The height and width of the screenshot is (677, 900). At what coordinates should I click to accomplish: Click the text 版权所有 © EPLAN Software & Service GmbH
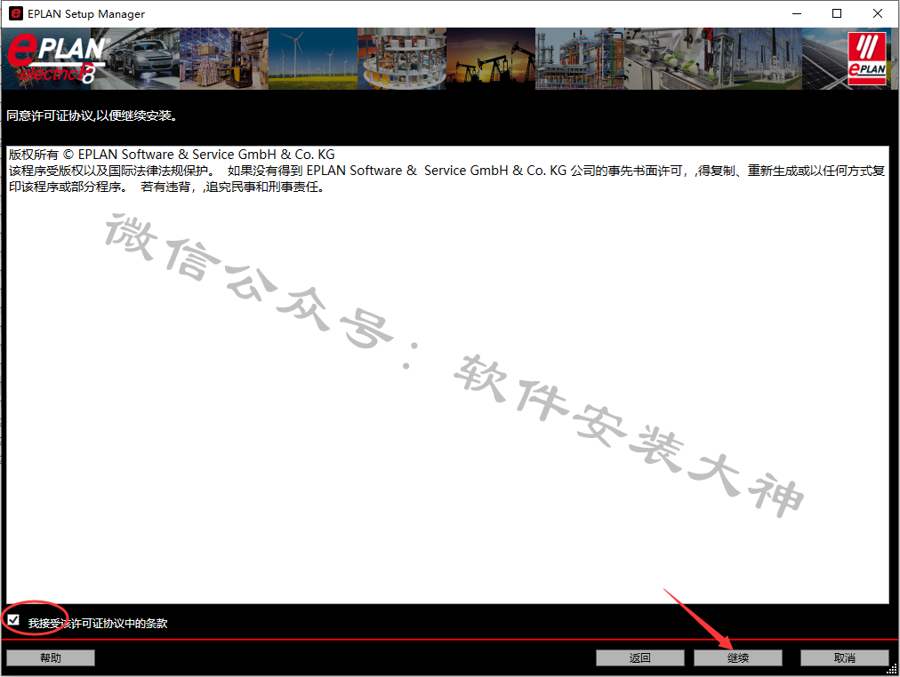pos(142,155)
